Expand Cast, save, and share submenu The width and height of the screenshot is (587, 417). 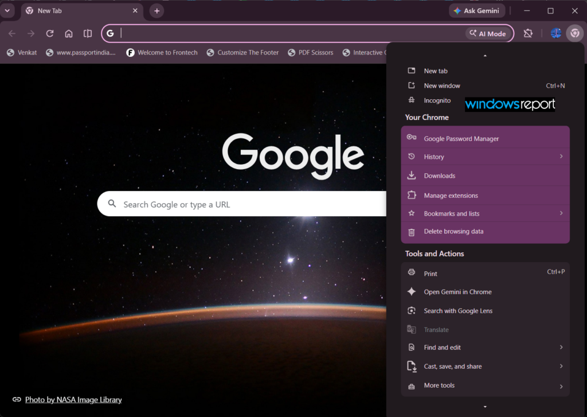[x=485, y=366]
